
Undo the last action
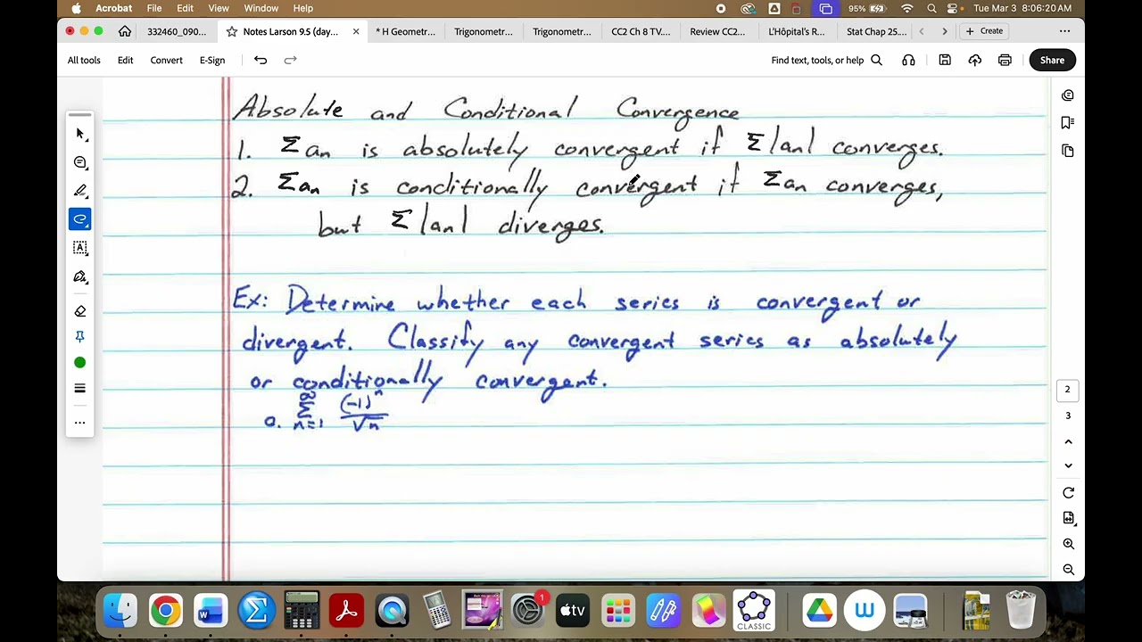(x=261, y=60)
